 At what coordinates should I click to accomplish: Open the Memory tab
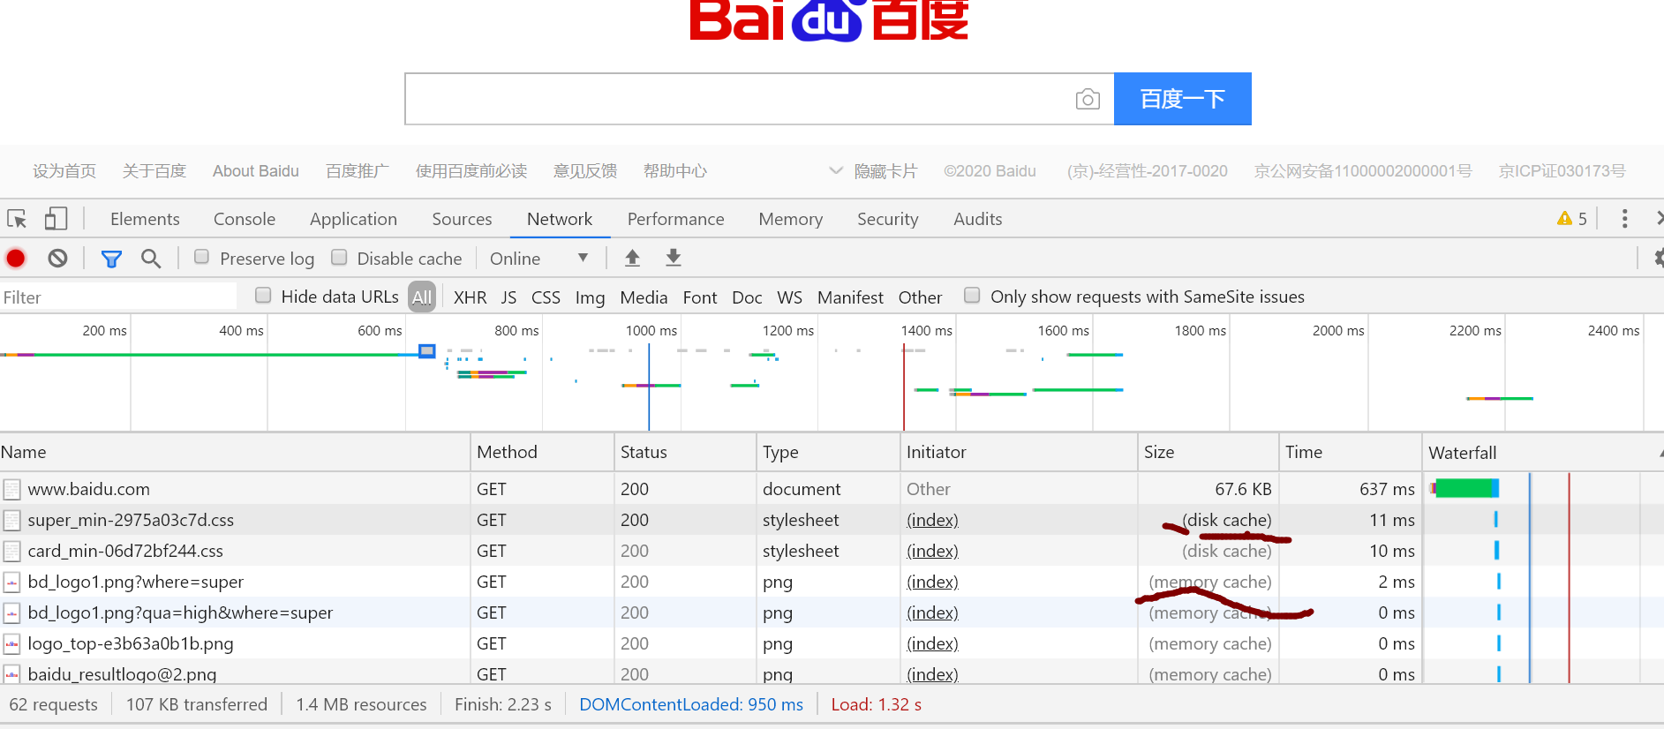click(x=790, y=219)
